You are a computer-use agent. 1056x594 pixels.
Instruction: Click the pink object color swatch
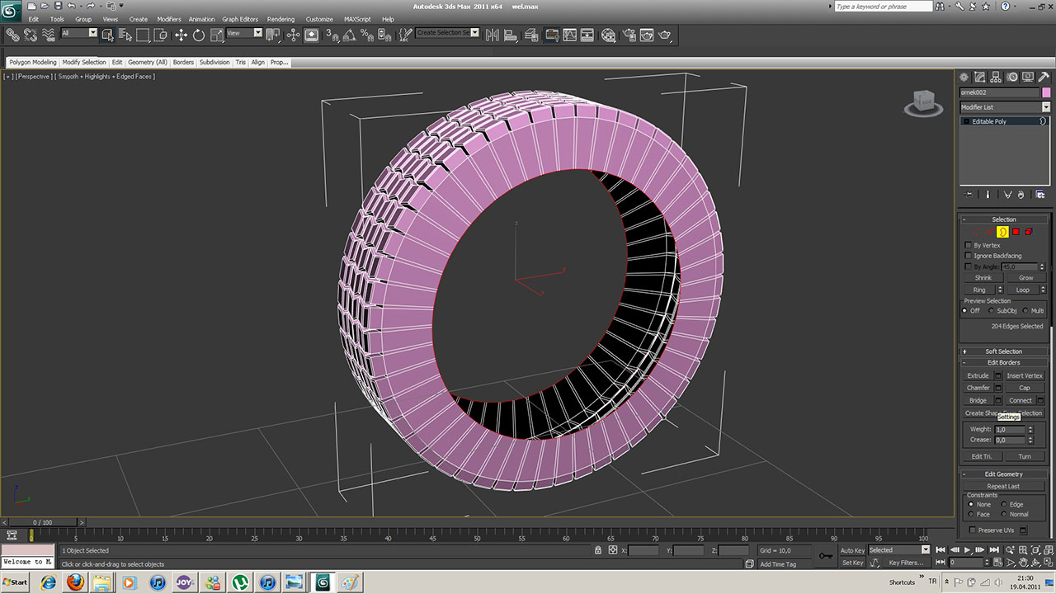click(1046, 92)
